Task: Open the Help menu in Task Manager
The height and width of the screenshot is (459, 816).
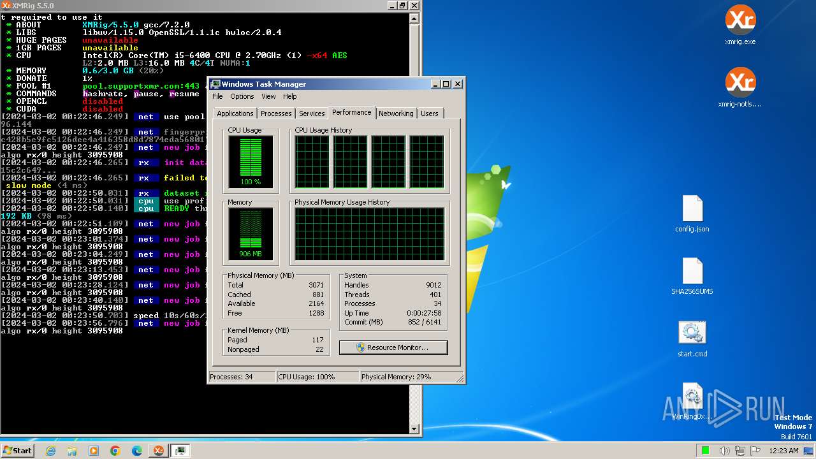Action: pyautogui.click(x=290, y=96)
